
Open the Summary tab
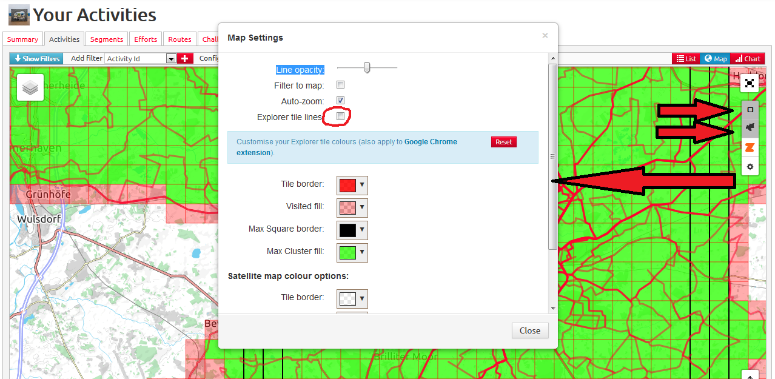pos(22,39)
